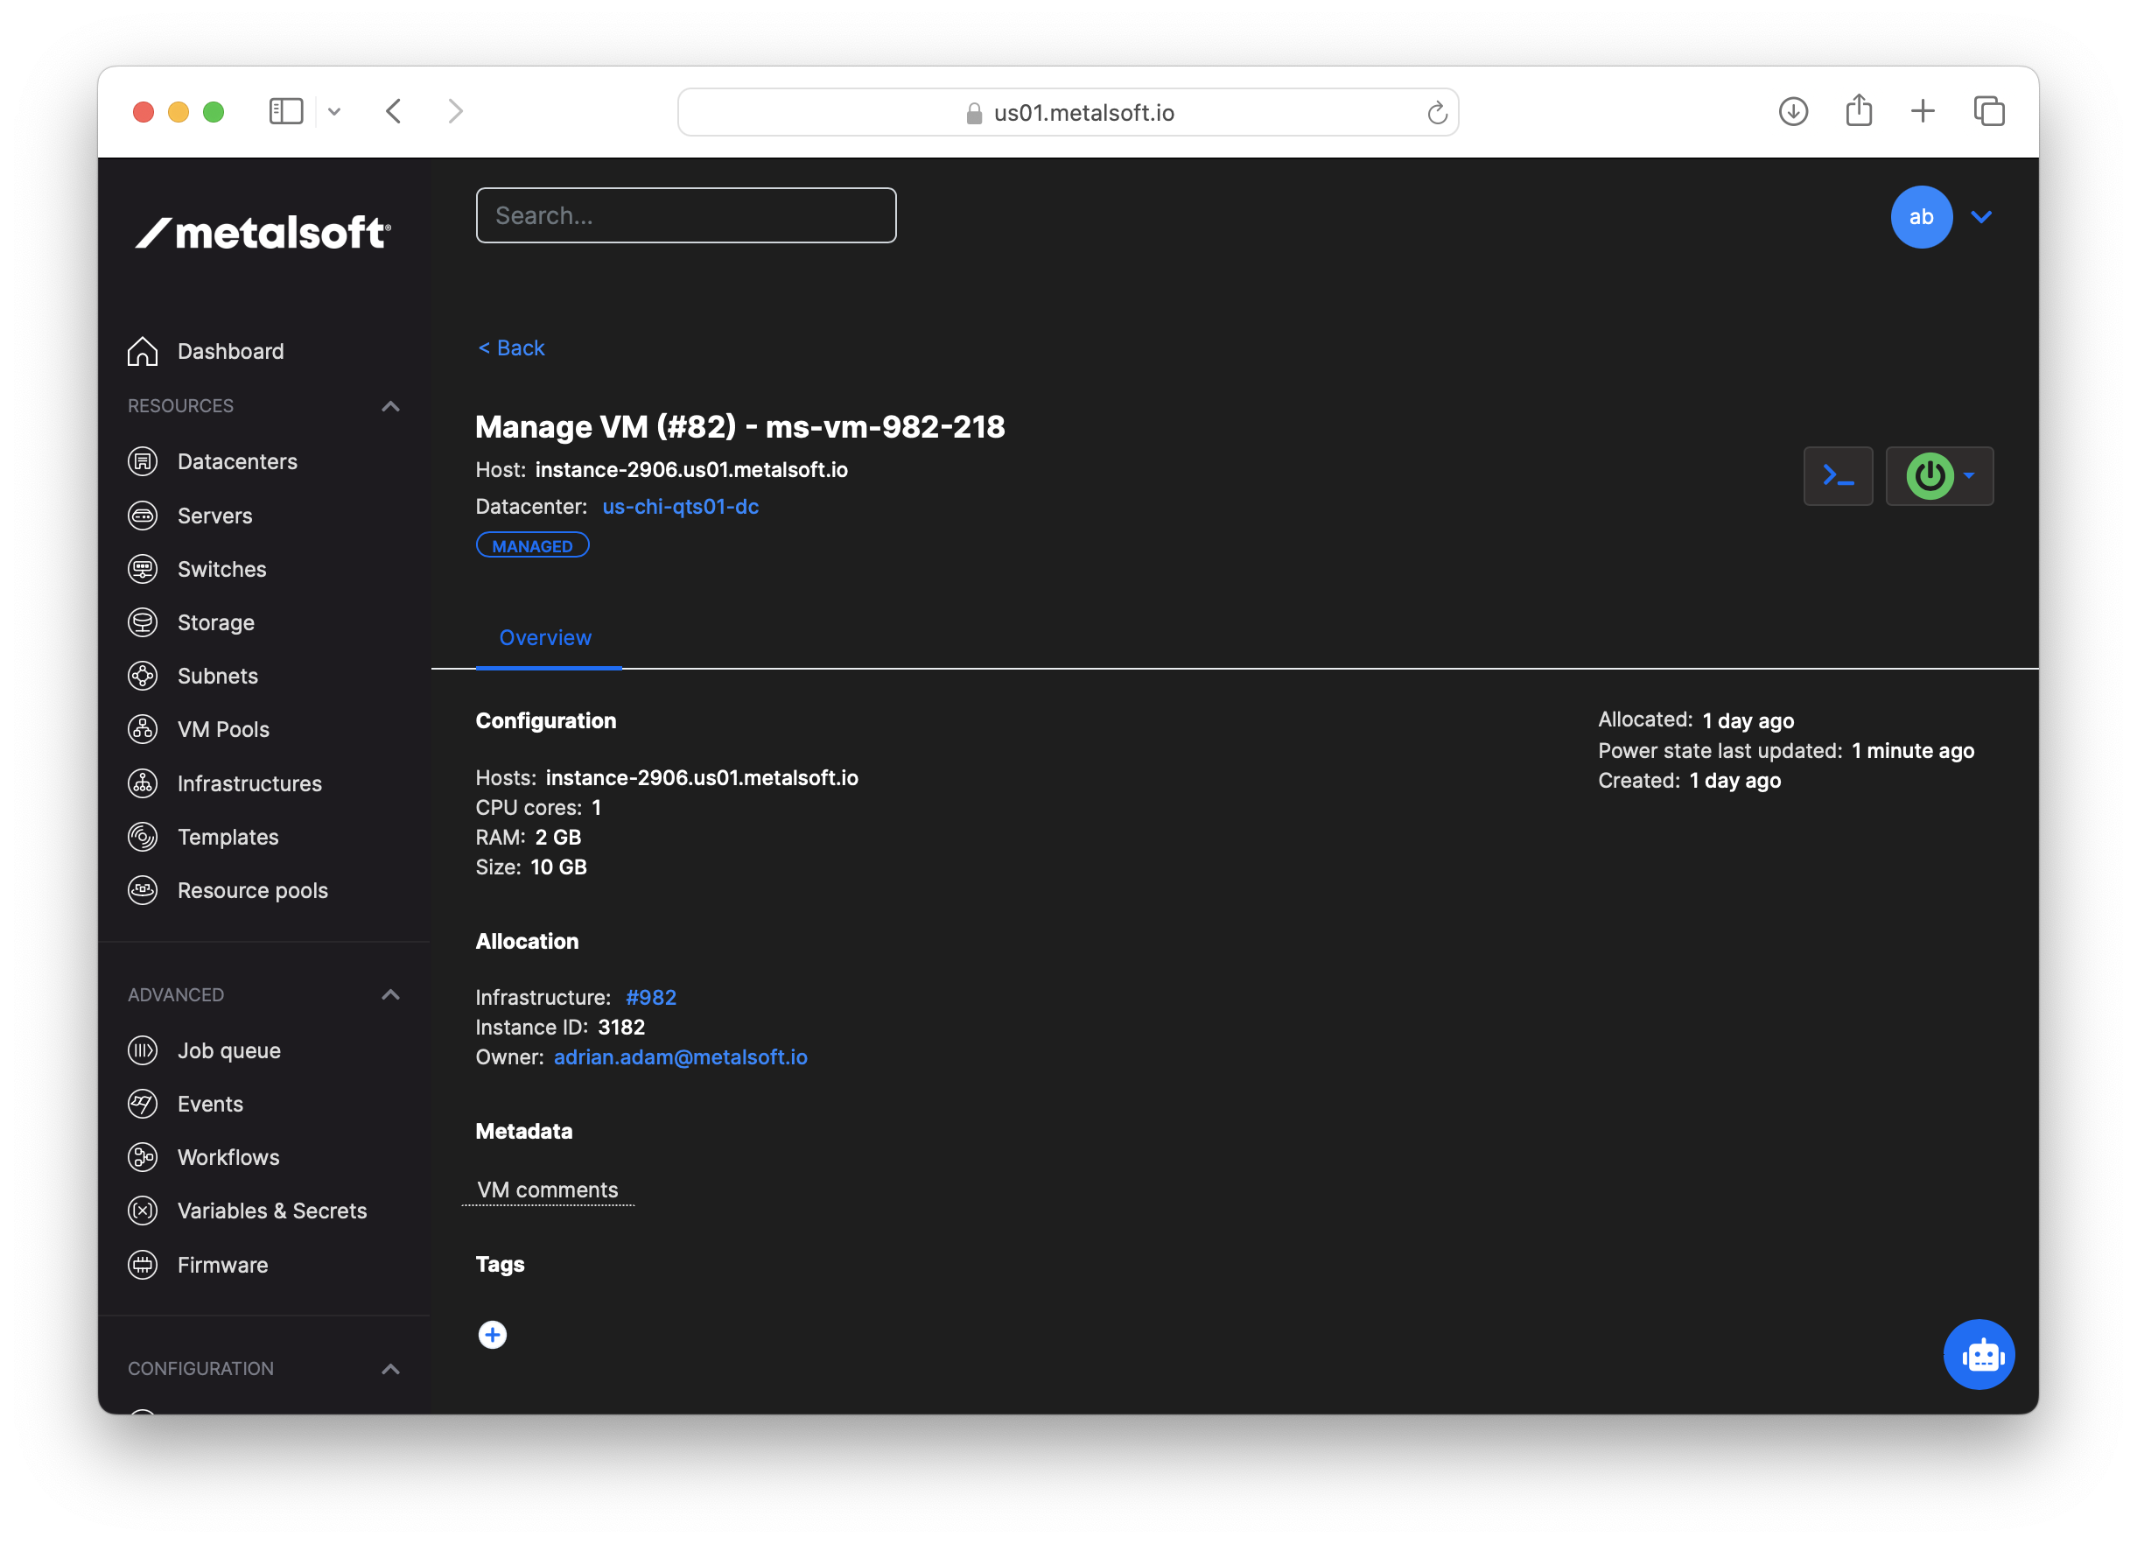Image resolution: width=2137 pixels, height=1544 pixels.
Task: Click the MANAGED status badge
Action: tap(532, 546)
